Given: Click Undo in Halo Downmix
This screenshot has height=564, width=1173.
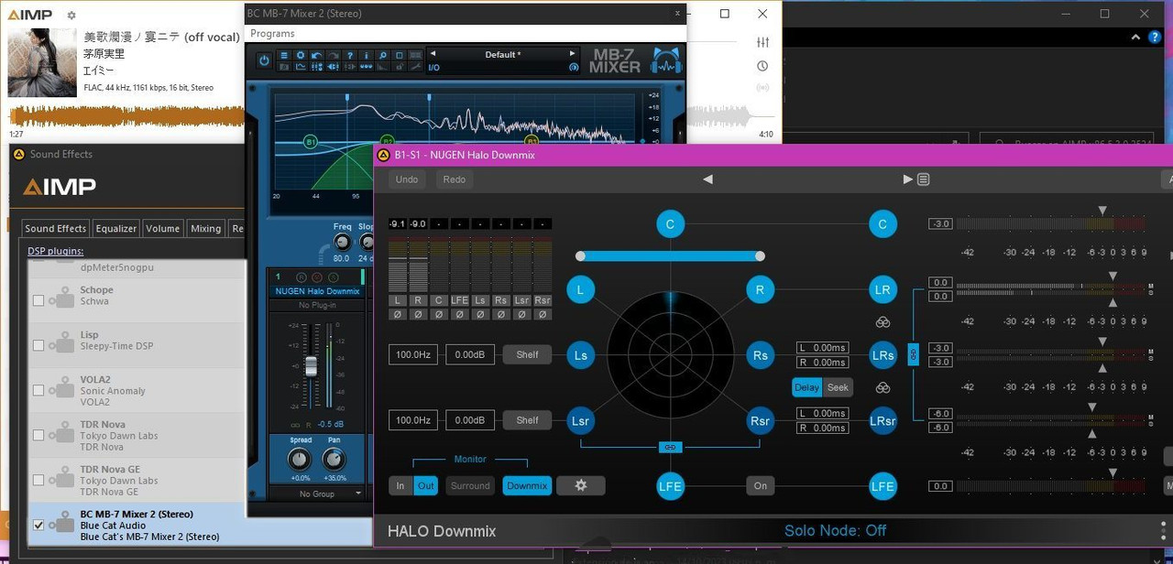Looking at the screenshot, I should pyautogui.click(x=407, y=179).
